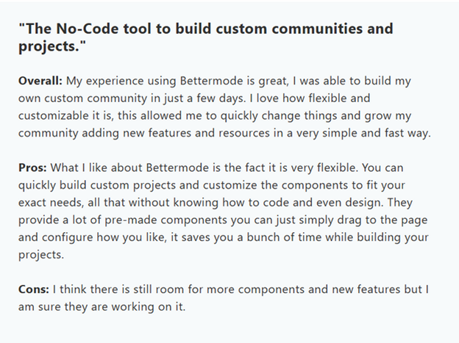Click the lone word 'projects.' ending Pros

coord(41,255)
